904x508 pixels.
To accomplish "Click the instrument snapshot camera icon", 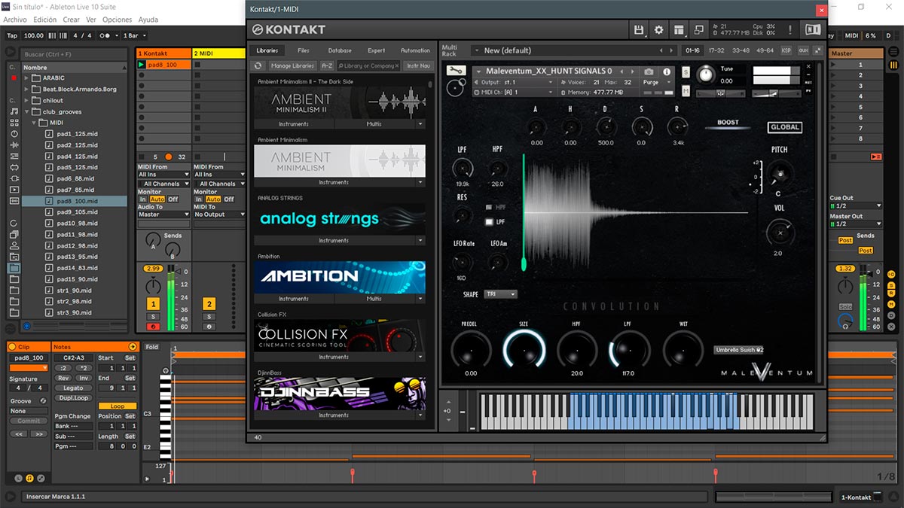I will 649,71.
